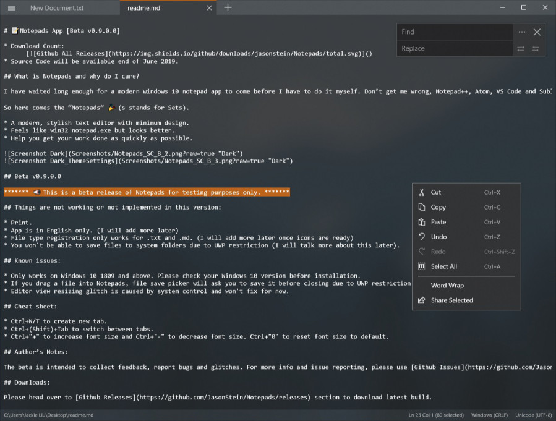Image resolution: width=556 pixels, height=421 pixels.
Task: Click the "## Cheat sheet:" heading
Action: pos(30,306)
